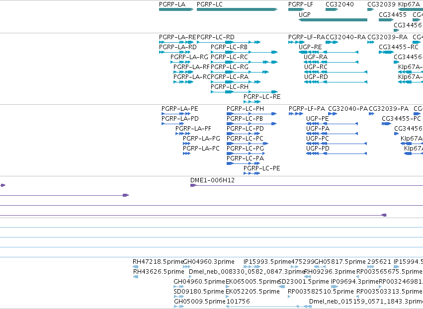The image size is (423, 309).
Task: Open the CG34455-PC protein label
Action: pos(401,119)
